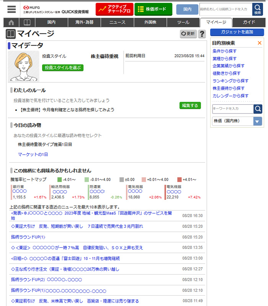
Task: Click the dark red +4.01 heatmap swatch
Action: pyautogui.click(x=179, y=179)
